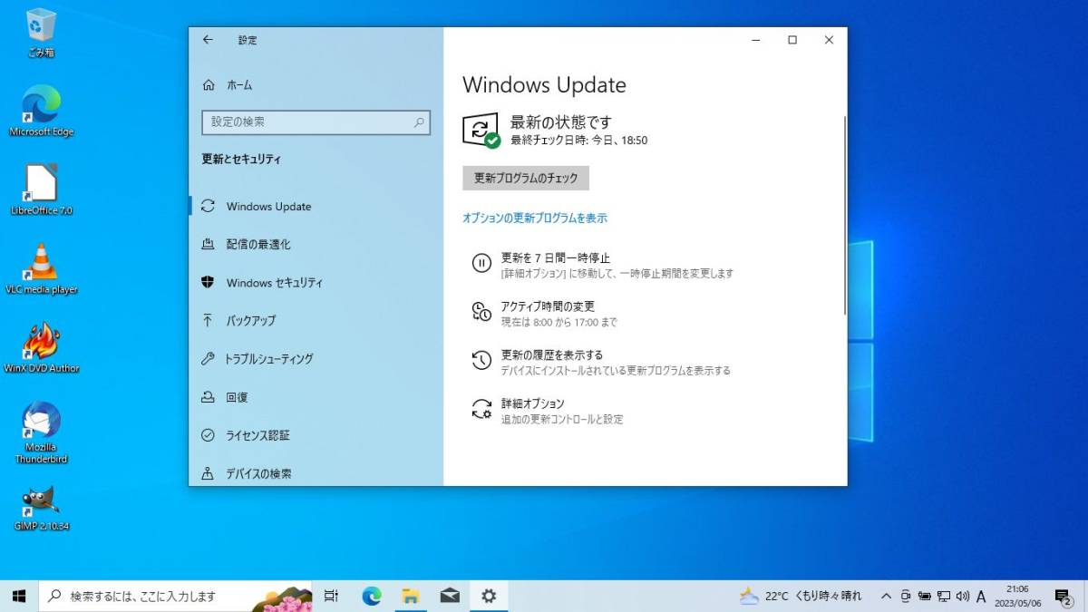The image size is (1088, 612).
Task: Open the ホーム settings home page
Action: click(x=239, y=85)
